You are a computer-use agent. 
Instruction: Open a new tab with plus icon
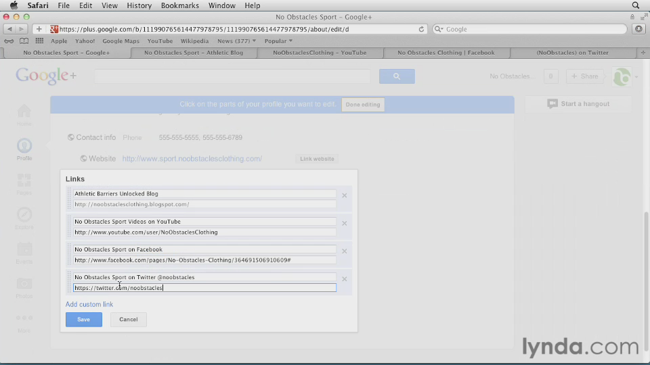(x=643, y=53)
